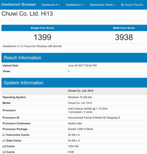The width and height of the screenshot is (147, 154).
Task: Select the Windows 10 (64-bit) value
Action: [80, 97]
